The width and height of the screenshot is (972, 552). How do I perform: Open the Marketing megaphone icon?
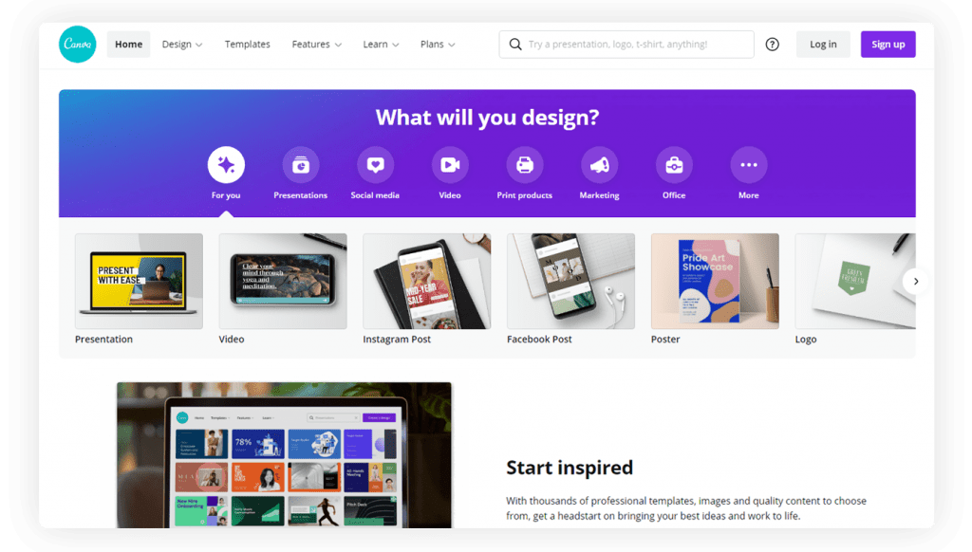[x=600, y=165]
